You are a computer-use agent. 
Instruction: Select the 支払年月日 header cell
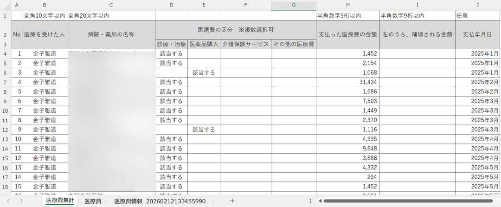[477, 34]
